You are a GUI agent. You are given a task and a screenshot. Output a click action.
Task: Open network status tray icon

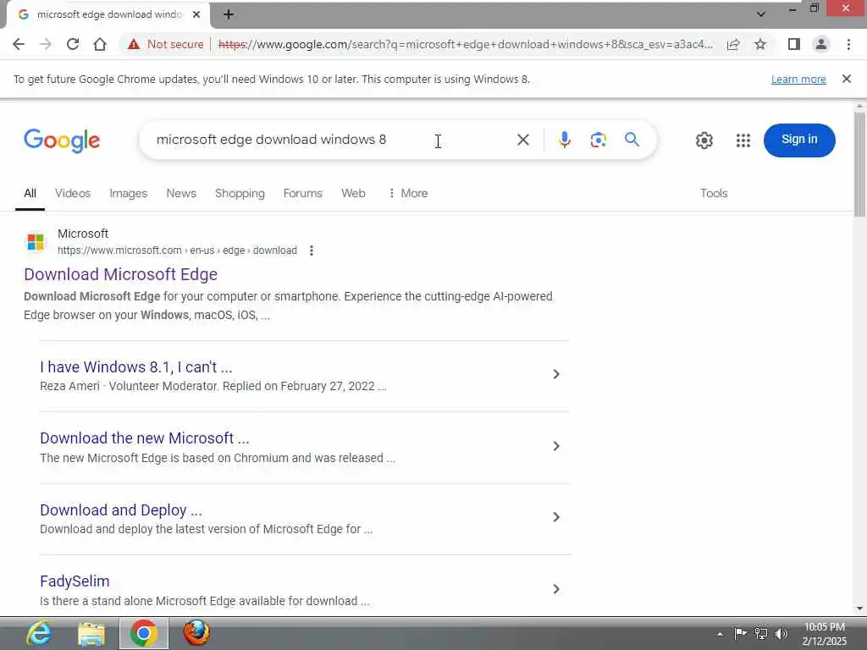tap(761, 633)
